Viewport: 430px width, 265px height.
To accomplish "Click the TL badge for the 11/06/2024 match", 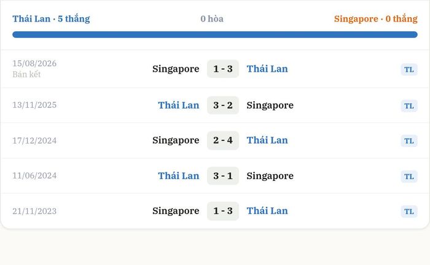I will (x=409, y=177).
